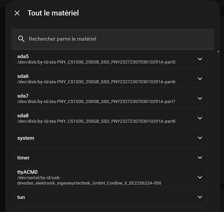Select the timer row label

pos(23,158)
